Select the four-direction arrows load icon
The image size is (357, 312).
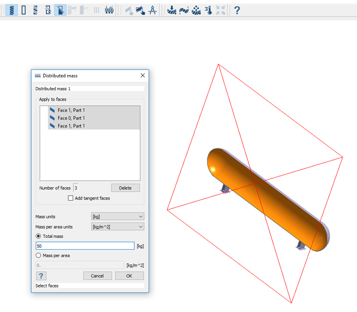click(196, 10)
